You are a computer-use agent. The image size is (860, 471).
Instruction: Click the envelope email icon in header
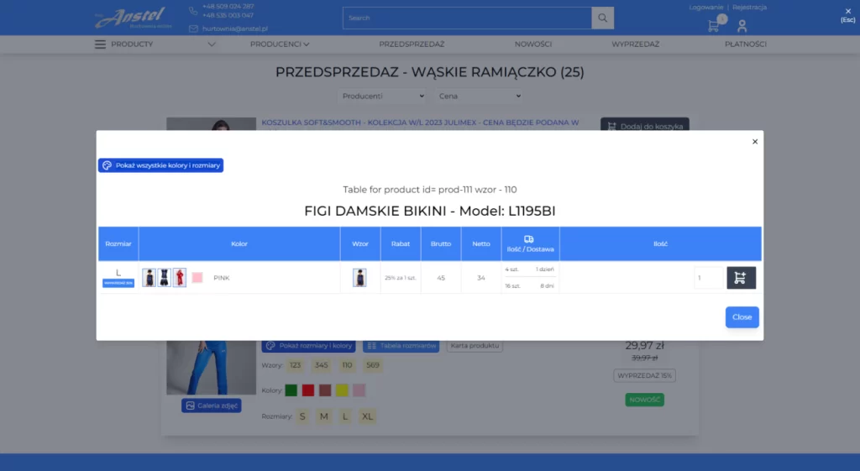pyautogui.click(x=193, y=29)
